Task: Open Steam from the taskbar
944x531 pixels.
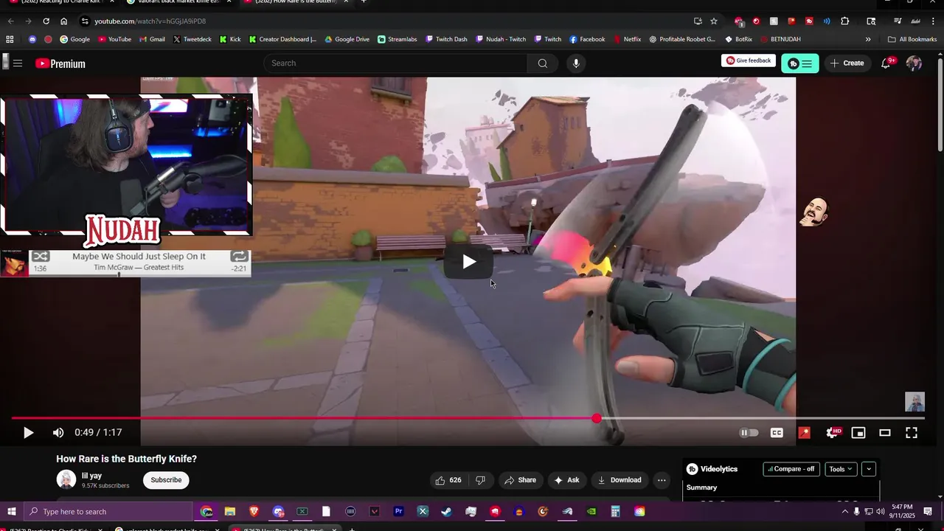Action: coord(447,512)
